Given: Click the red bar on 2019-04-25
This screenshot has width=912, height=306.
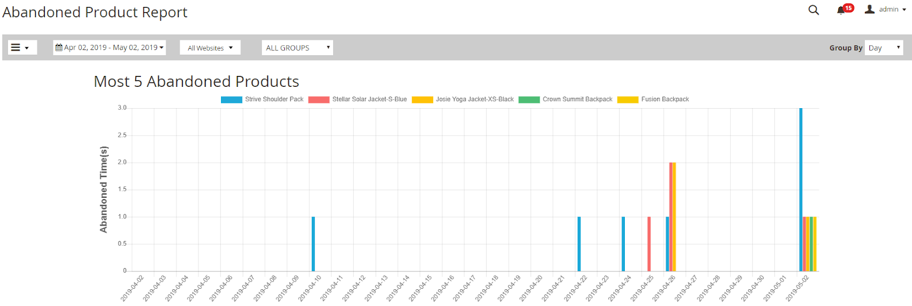Looking at the screenshot, I should tap(649, 244).
